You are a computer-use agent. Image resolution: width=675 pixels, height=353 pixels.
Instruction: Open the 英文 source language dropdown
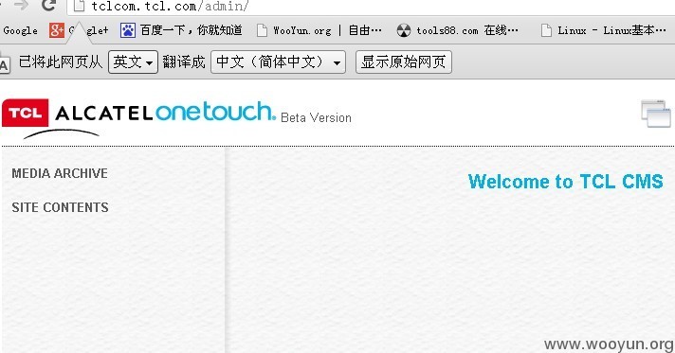[133, 62]
